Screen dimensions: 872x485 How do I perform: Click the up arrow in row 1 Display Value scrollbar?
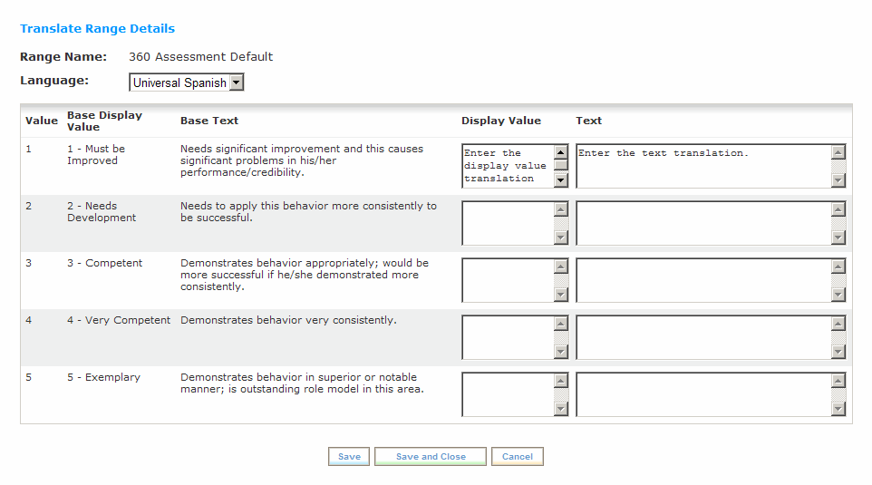click(561, 151)
